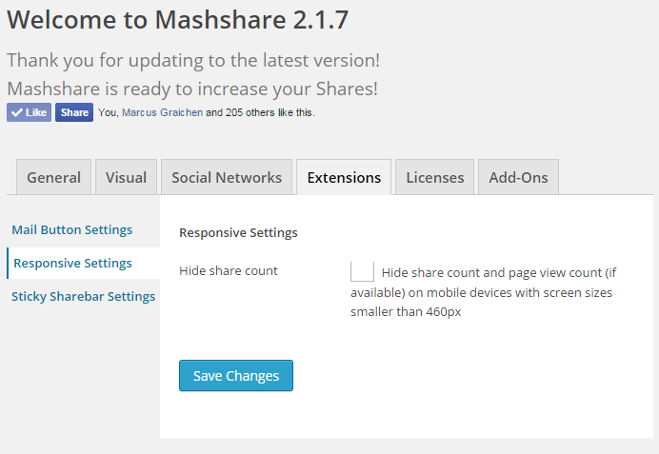This screenshot has width=659, height=454.
Task: Open Sticky Sharebar Settings section
Action: coord(83,296)
